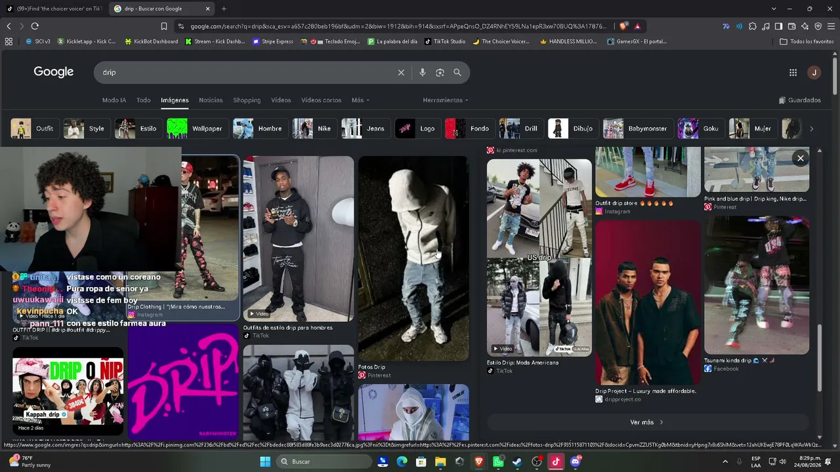The width and height of the screenshot is (840, 472).
Task: Open the Vídeos cortos tab
Action: pos(321,100)
